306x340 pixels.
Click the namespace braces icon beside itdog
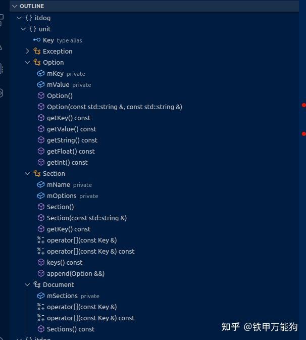click(x=29, y=18)
